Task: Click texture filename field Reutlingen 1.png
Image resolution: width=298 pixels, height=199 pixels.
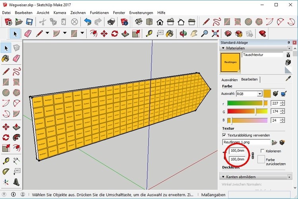Action: [x=246, y=142]
